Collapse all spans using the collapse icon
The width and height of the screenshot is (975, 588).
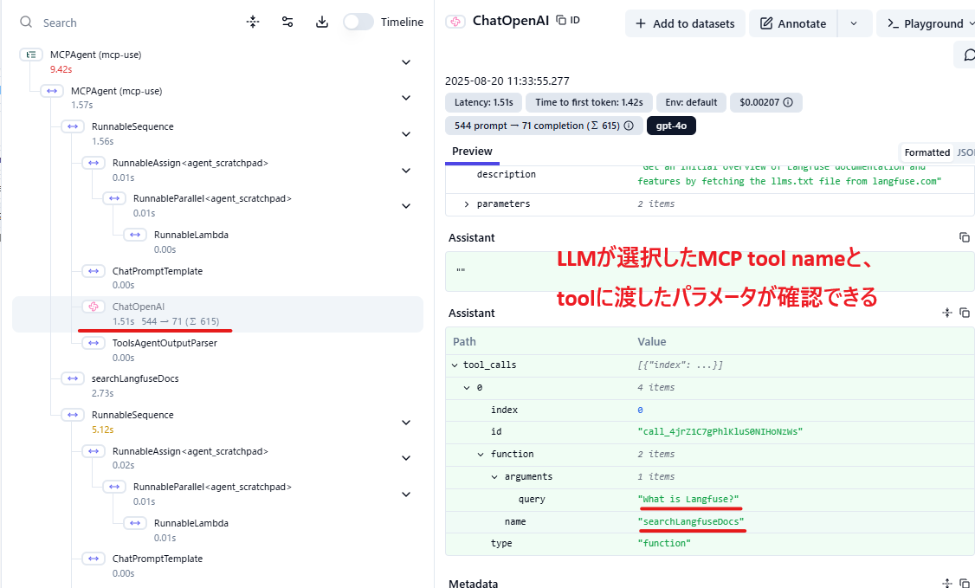[254, 22]
